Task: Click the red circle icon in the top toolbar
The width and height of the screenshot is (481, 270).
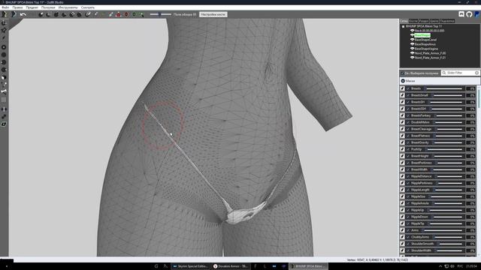Action: coord(126,14)
